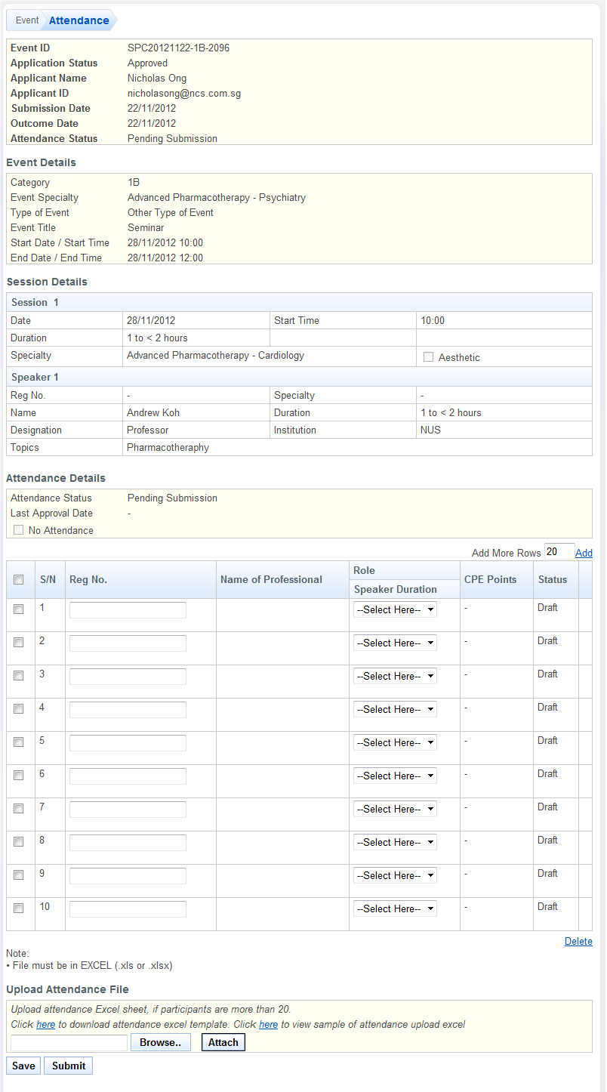Click in the Add More Rows field

559,552
